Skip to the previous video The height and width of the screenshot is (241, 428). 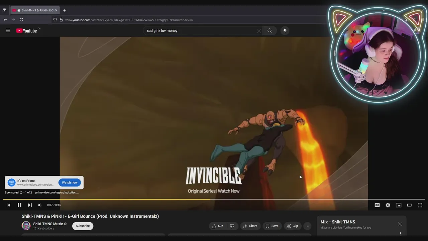point(8,205)
